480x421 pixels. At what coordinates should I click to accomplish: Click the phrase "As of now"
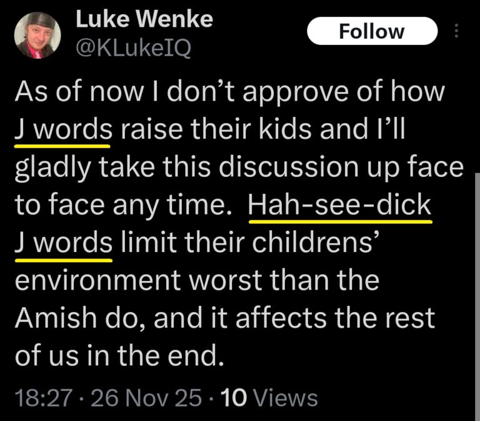tap(73, 94)
